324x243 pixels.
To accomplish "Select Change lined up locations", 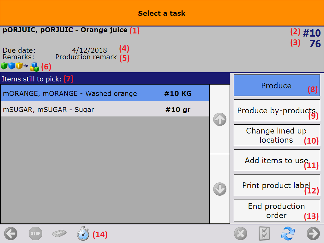I will [277, 135].
